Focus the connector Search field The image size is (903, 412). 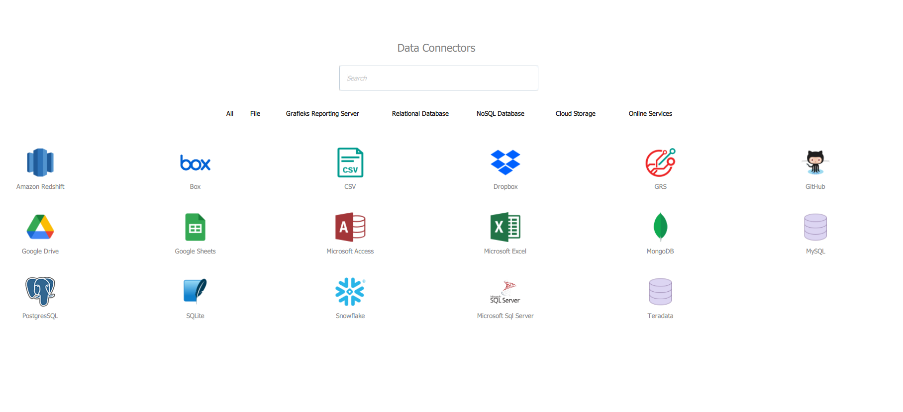click(x=439, y=78)
